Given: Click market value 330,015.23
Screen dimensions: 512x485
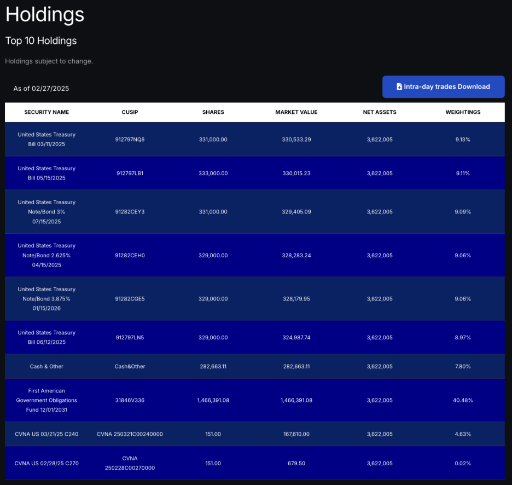Looking at the screenshot, I should [296, 173].
